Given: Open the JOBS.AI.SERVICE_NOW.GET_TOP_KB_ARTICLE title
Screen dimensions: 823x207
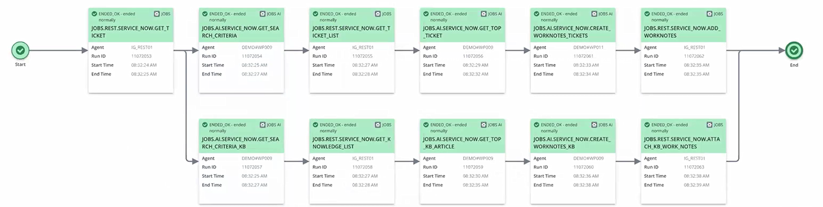Looking at the screenshot, I should (x=461, y=143).
